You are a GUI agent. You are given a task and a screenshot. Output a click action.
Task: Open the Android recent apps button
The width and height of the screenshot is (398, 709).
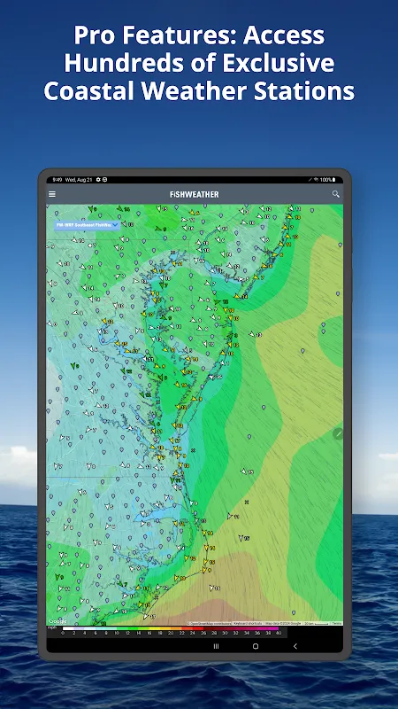216,646
